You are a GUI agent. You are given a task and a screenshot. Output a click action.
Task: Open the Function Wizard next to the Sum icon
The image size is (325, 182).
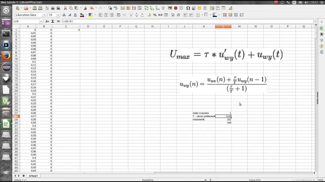[47, 21]
